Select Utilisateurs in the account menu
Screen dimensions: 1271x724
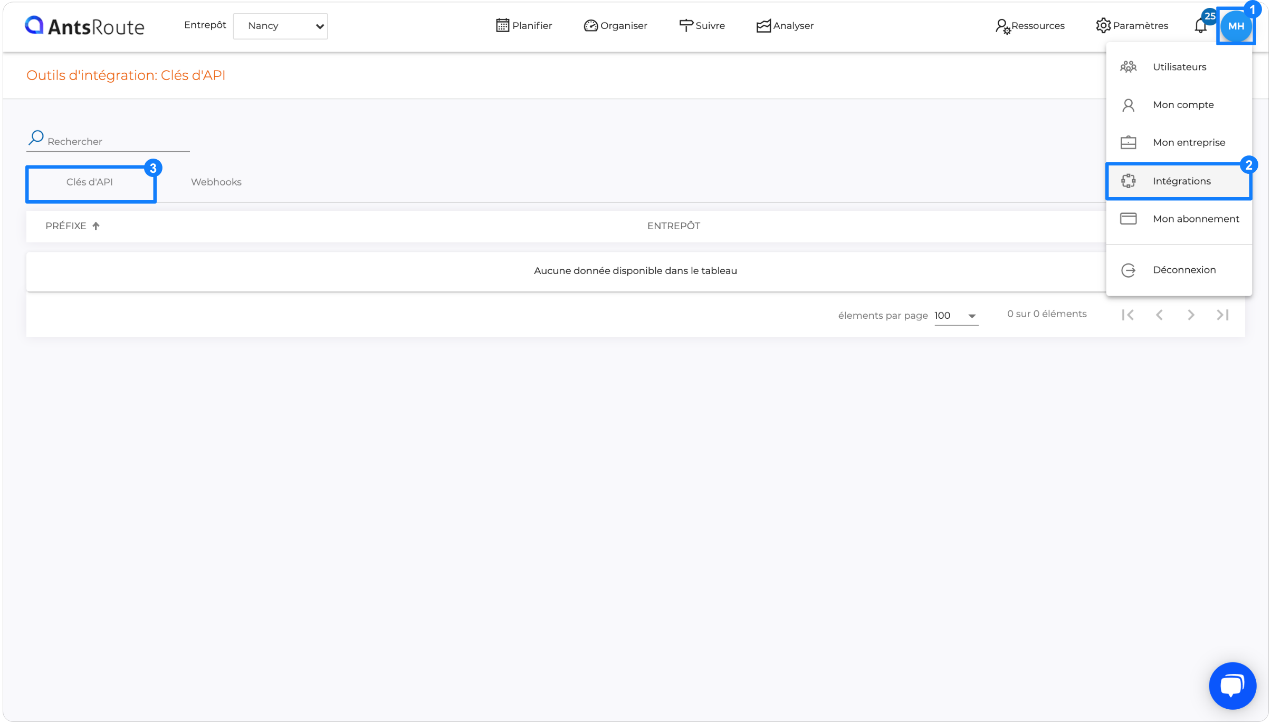(x=1179, y=67)
